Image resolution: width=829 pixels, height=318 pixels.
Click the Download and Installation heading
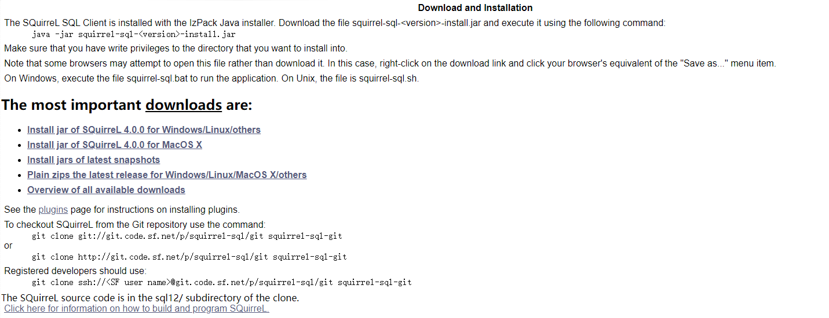[475, 8]
